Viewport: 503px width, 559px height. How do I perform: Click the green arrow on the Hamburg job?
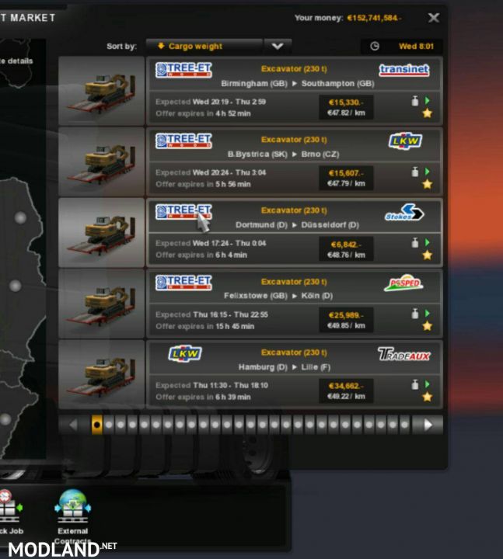[x=428, y=384]
